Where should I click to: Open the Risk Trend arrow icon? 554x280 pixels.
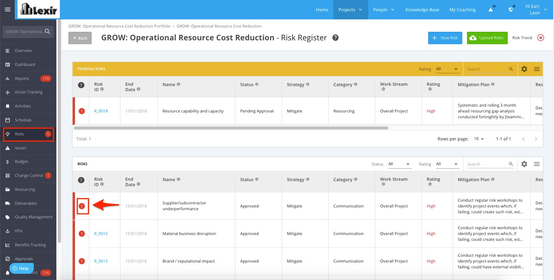point(540,38)
